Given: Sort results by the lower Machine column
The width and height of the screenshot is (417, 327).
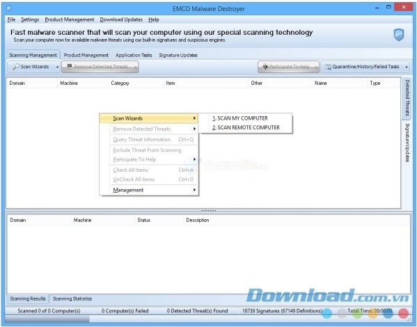Looking at the screenshot, I should [x=102, y=220].
